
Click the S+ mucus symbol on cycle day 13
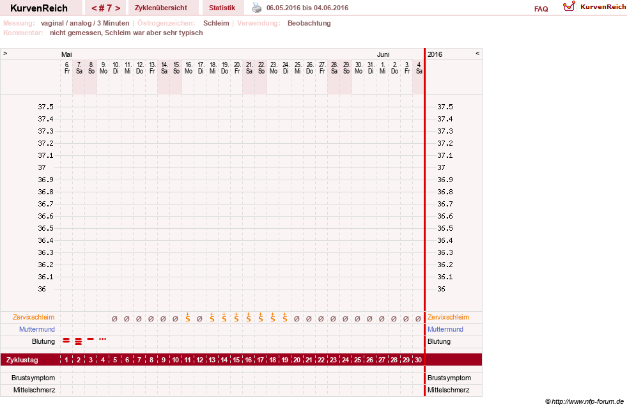click(212, 318)
